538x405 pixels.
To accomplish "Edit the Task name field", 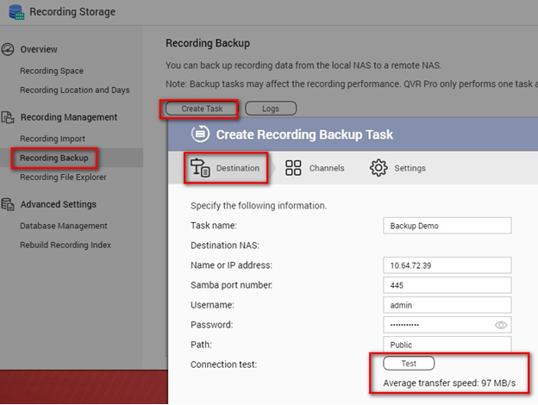I will point(447,226).
